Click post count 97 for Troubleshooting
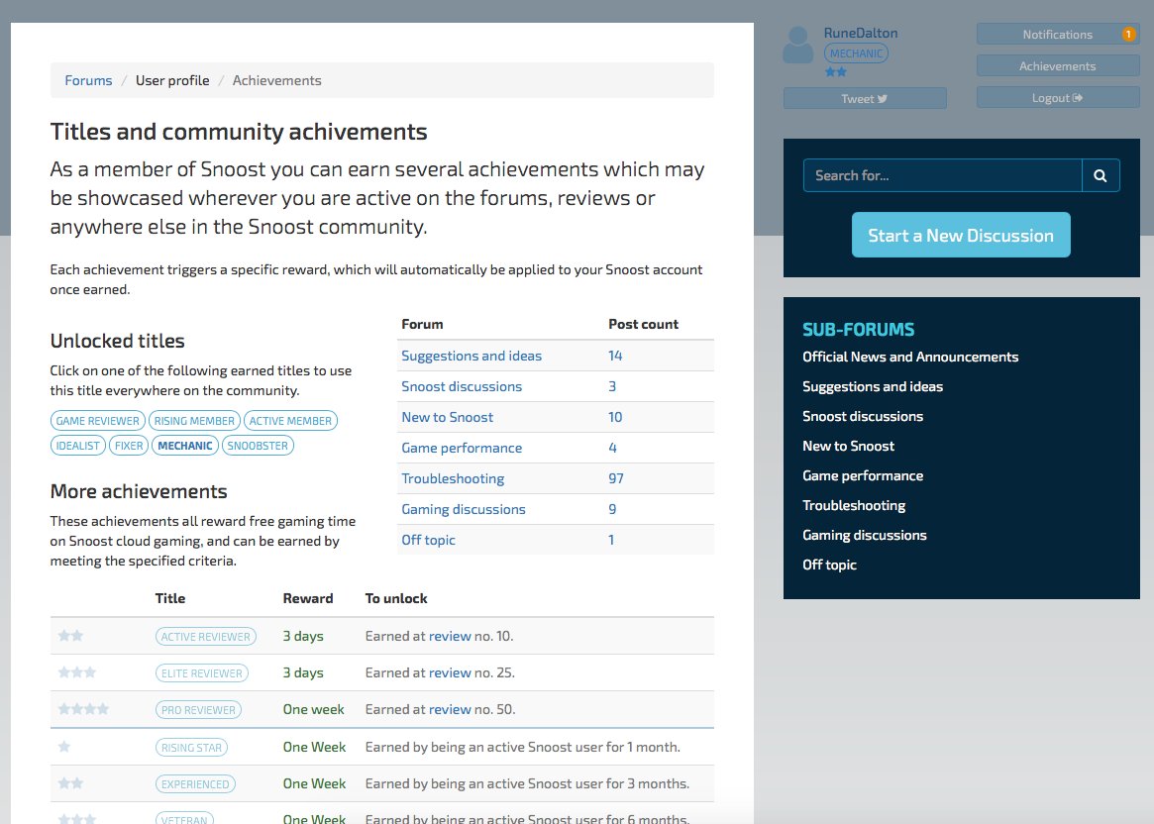Screen dimensions: 1154x824 click(616, 479)
